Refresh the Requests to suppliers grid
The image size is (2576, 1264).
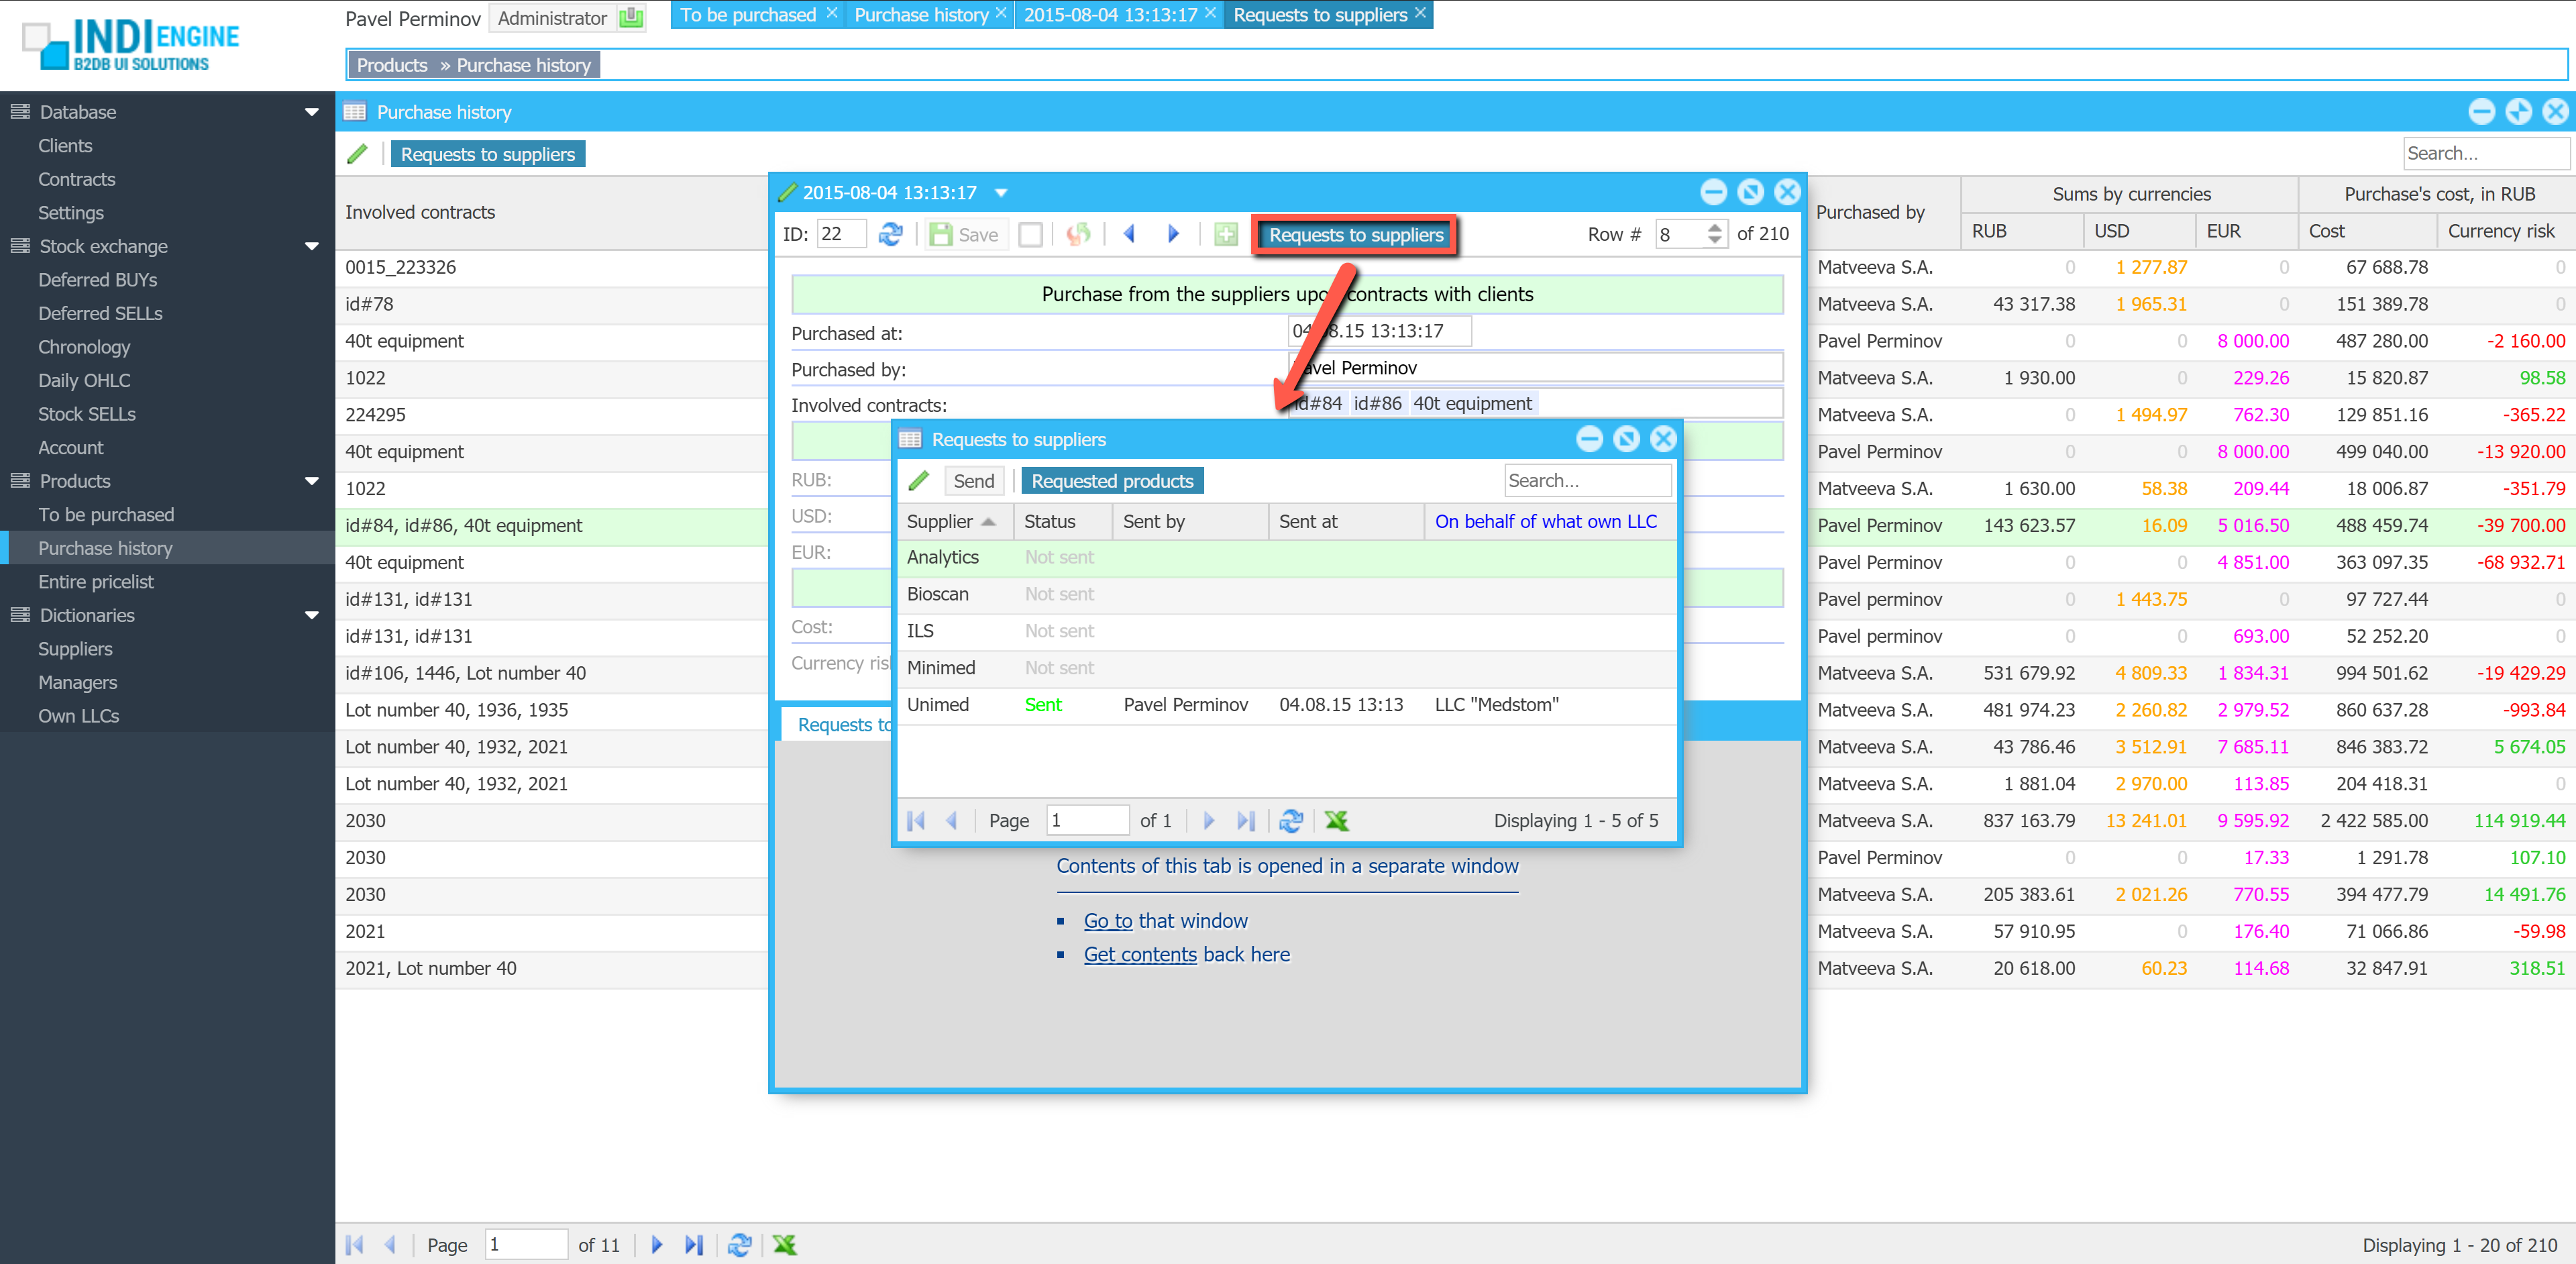coord(1291,821)
